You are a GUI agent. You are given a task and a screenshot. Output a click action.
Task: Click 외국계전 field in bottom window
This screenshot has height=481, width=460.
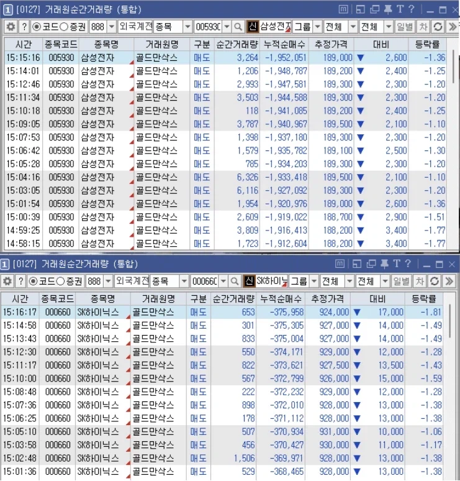132,282
